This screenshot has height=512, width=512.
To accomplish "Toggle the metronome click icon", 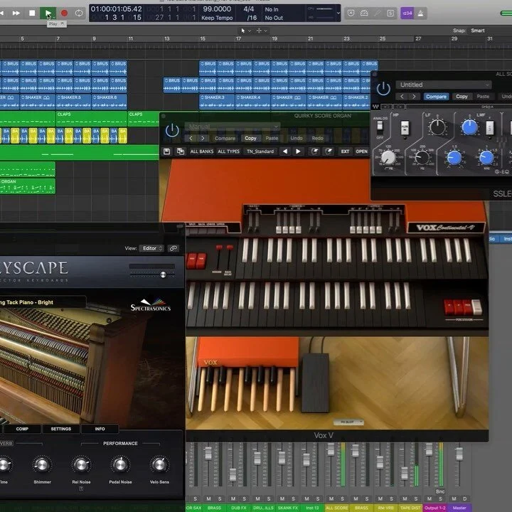I will [x=420, y=13].
